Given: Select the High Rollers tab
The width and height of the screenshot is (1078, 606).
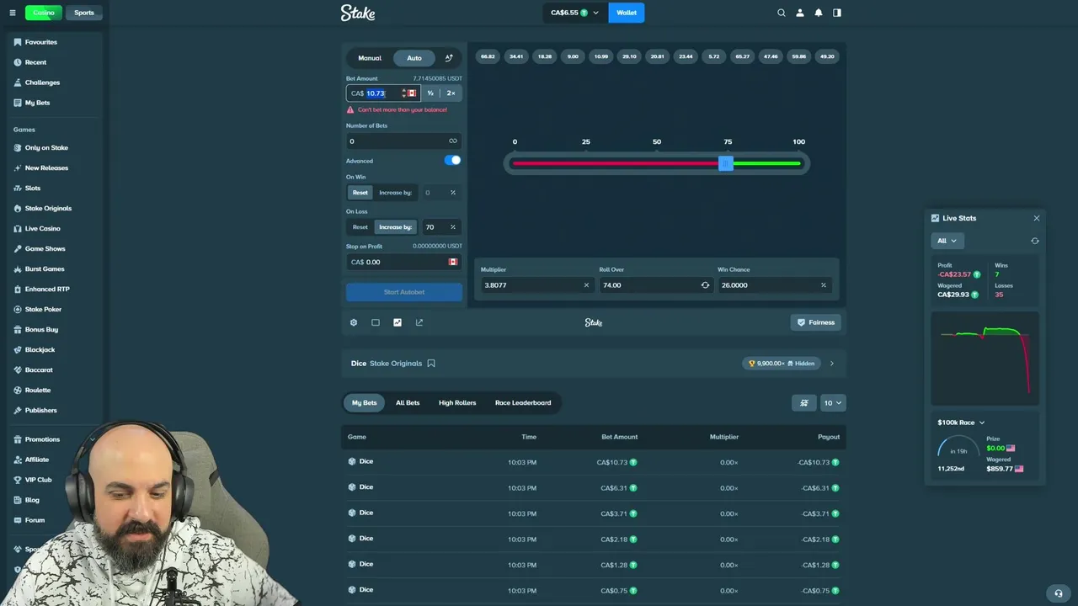Looking at the screenshot, I should pos(457,403).
